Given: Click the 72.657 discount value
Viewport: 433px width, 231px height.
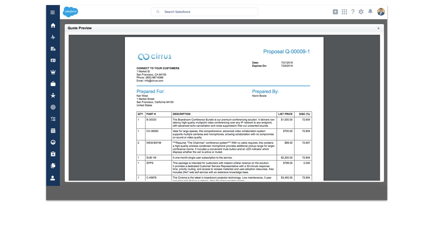Looking at the screenshot, I should (x=306, y=143).
